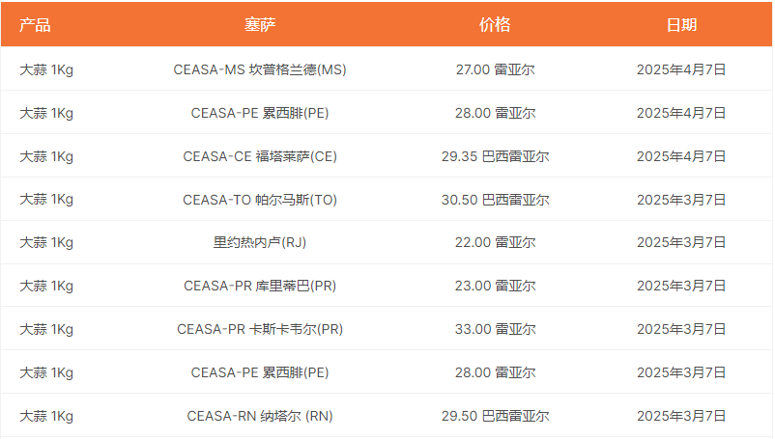Click the 2025年4月7日 date for CEASA-CE row
This screenshot has height=439, width=775.
[681, 156]
